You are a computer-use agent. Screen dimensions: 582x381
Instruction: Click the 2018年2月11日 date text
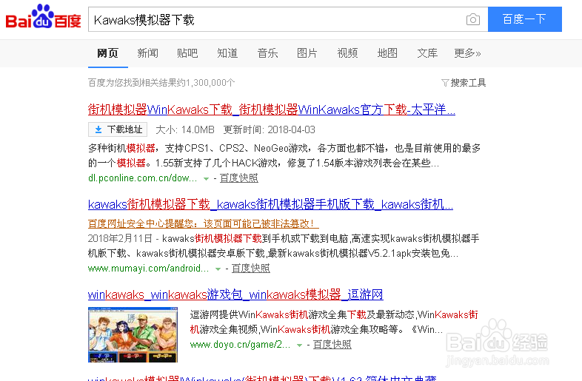120,238
